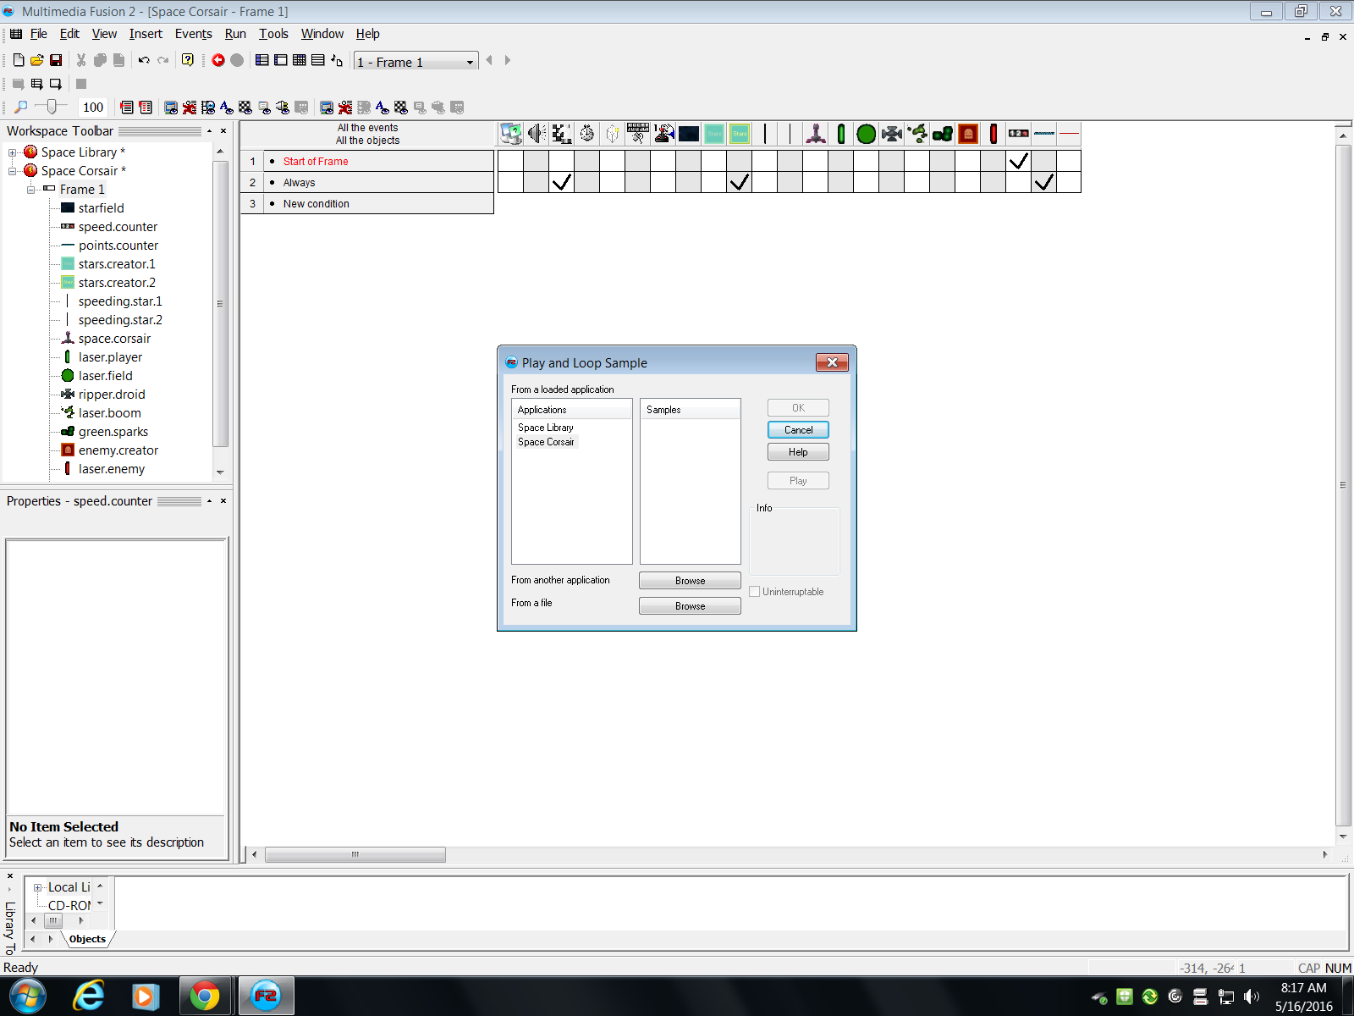Toggle Always row points.counter checkmark

pos(1044,182)
